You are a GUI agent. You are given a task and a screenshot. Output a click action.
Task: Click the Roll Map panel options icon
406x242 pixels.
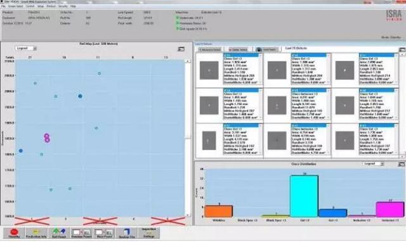click(x=181, y=49)
